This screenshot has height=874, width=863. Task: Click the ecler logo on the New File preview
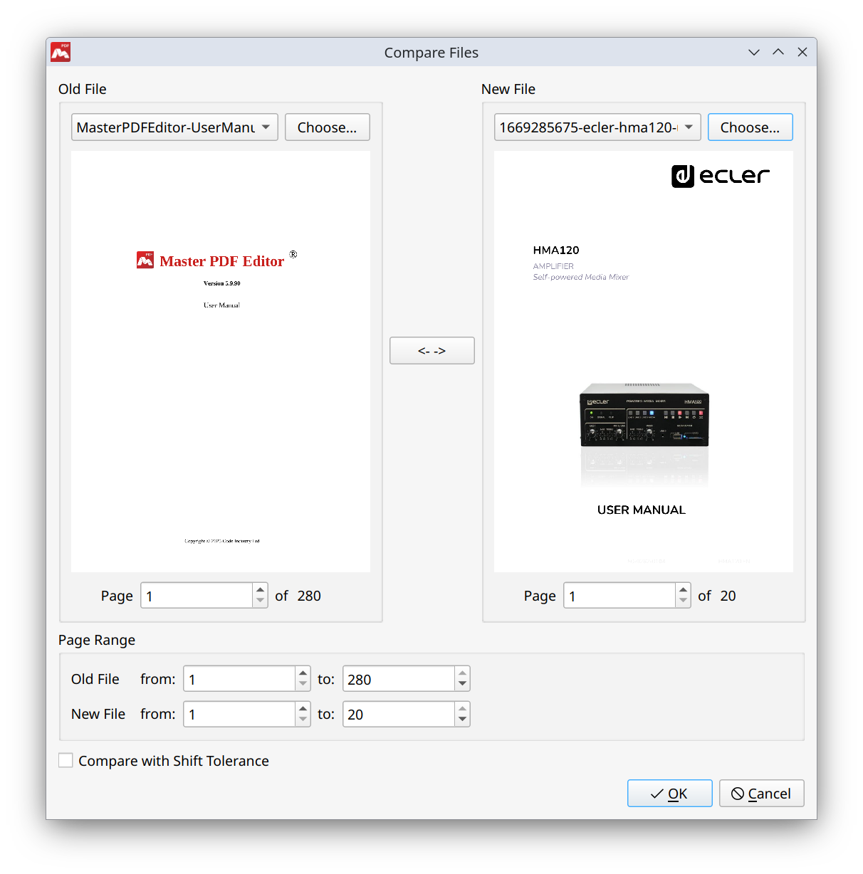tap(720, 176)
